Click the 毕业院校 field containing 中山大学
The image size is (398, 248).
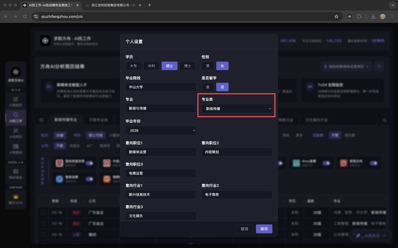(x=161, y=87)
